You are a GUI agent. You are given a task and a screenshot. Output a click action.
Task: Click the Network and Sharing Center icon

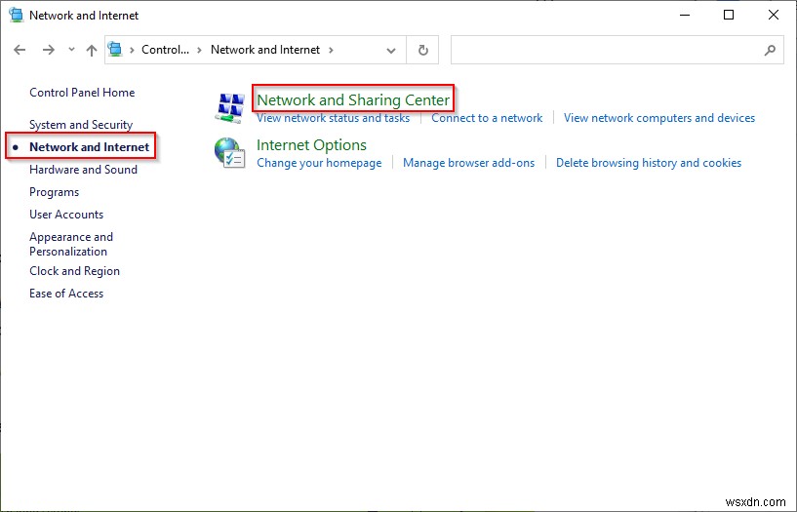(230, 107)
